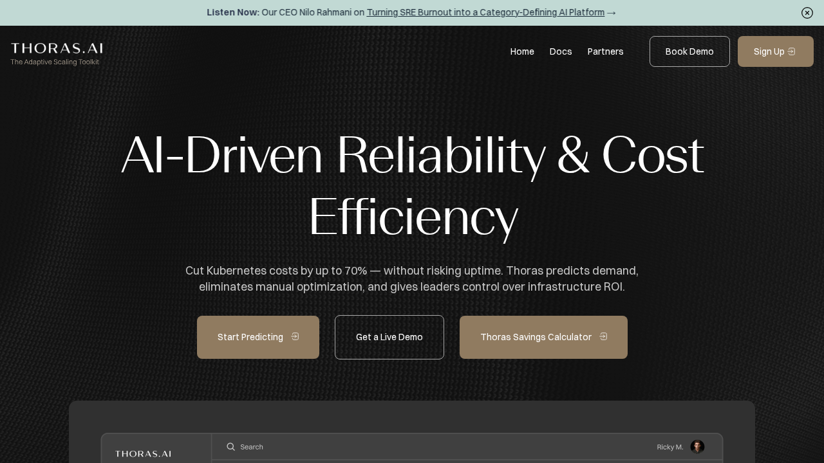Go to the Home nav item
This screenshot has width=824, height=463.
[522, 51]
